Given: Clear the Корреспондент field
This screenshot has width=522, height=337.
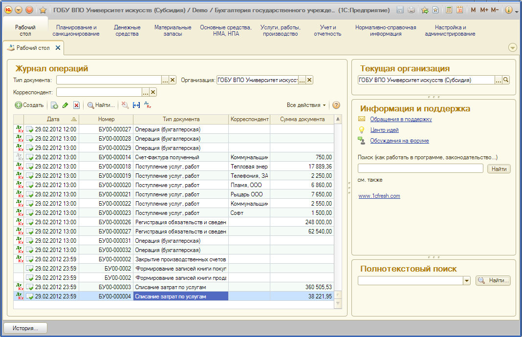Looking at the screenshot, I should [x=153, y=92].
